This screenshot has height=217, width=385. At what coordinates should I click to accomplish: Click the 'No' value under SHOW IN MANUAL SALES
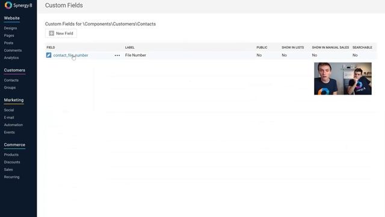pyautogui.click(x=315, y=55)
